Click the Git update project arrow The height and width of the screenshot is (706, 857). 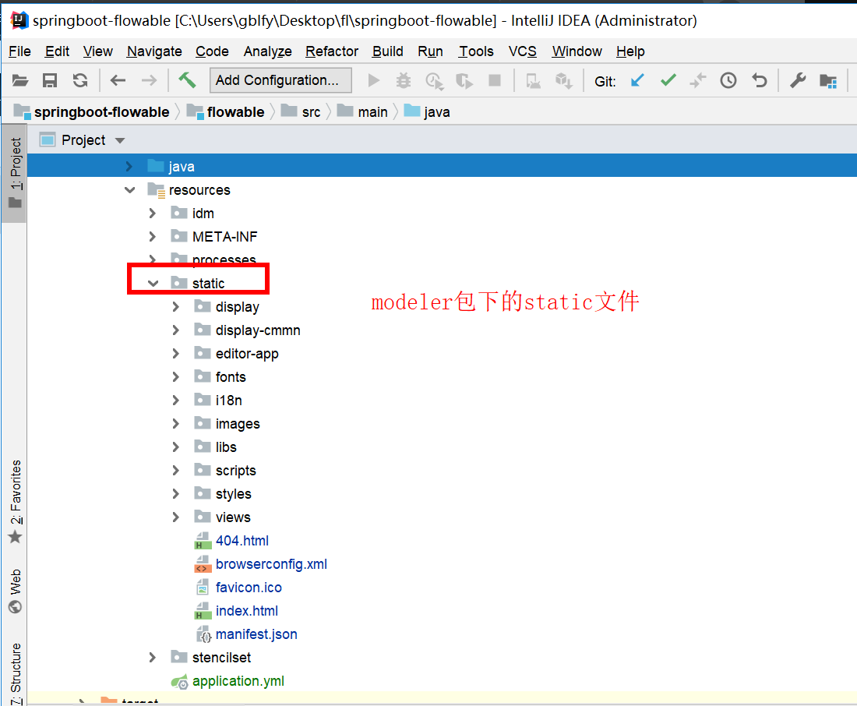(x=637, y=81)
